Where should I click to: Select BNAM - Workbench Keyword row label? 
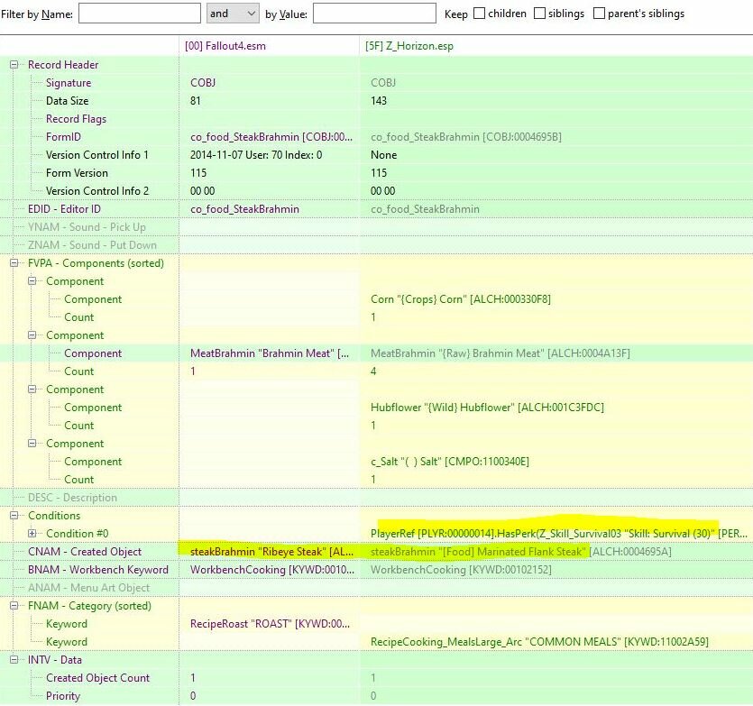pyautogui.click(x=98, y=570)
